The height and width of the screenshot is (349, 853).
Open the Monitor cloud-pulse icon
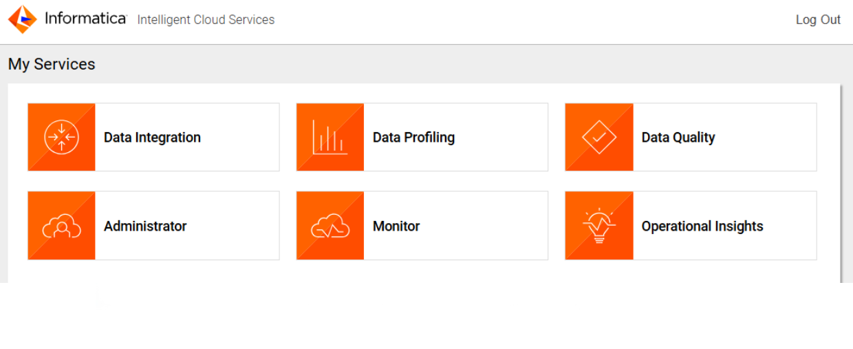330,226
